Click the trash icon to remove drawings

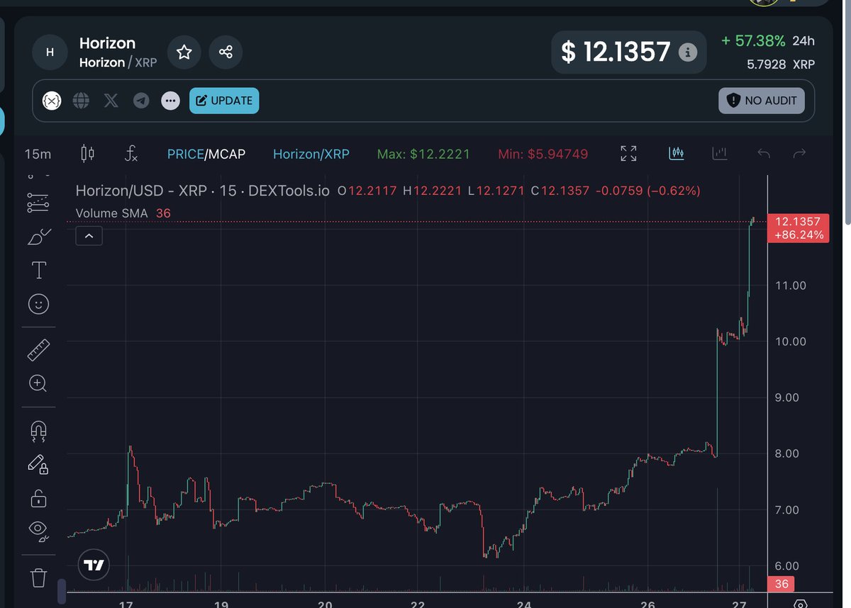(x=38, y=578)
